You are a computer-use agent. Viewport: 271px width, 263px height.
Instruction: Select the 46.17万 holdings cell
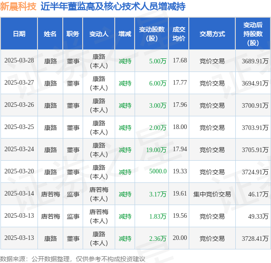258,194
